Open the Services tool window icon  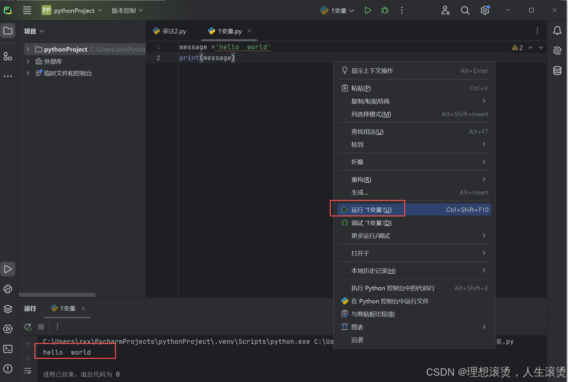point(8,329)
